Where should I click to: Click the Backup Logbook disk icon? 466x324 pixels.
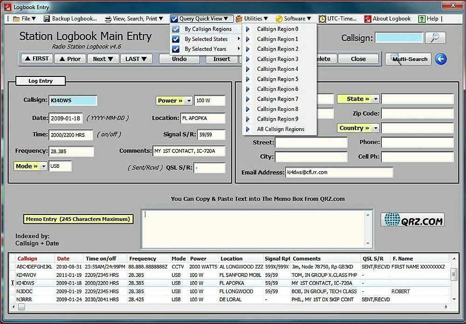48,19
